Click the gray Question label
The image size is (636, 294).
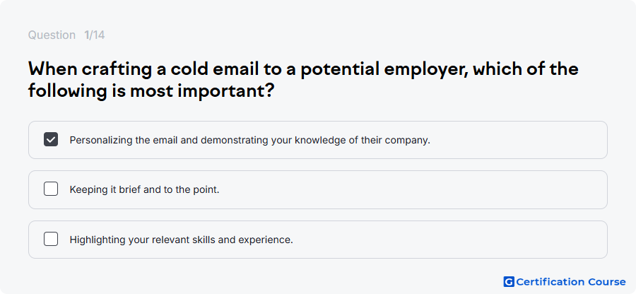(52, 35)
